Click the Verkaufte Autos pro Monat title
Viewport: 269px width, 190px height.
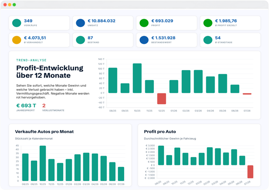point(44,132)
